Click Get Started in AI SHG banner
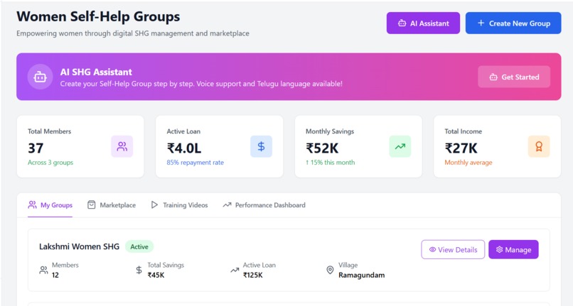 pos(514,77)
